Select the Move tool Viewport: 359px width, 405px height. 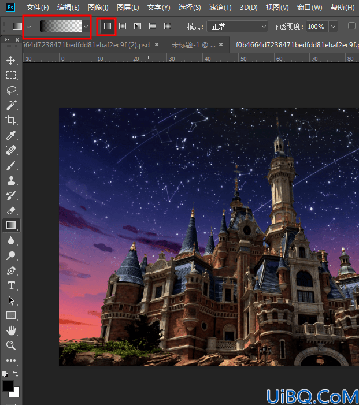click(10, 60)
